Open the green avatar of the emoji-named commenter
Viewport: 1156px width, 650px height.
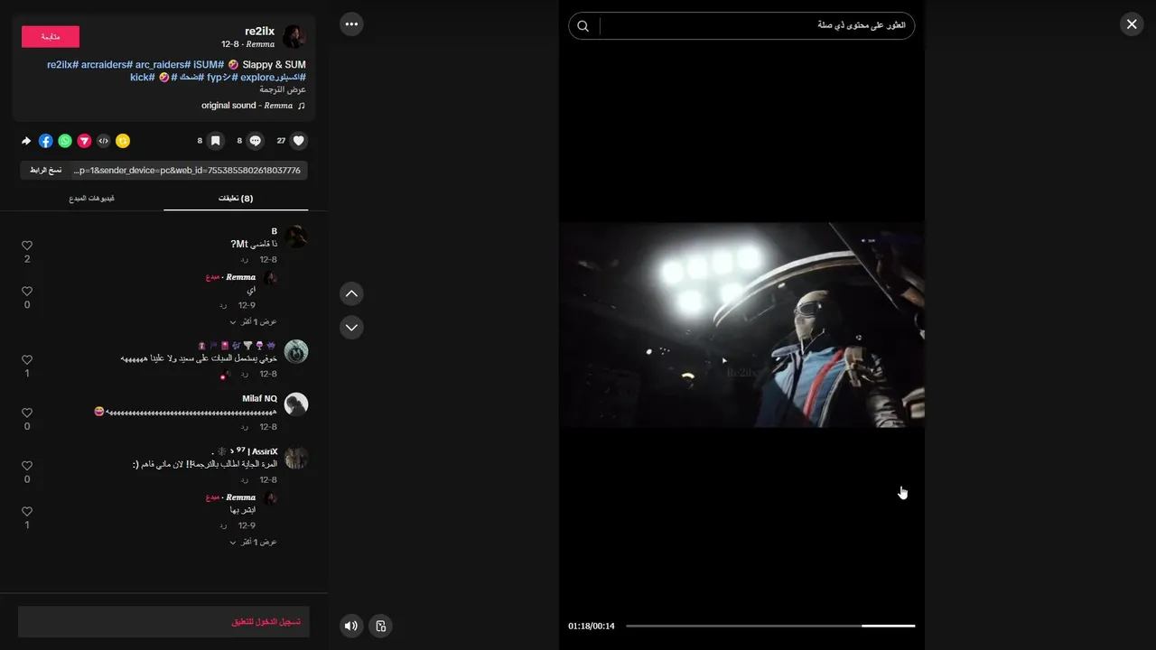click(x=296, y=351)
